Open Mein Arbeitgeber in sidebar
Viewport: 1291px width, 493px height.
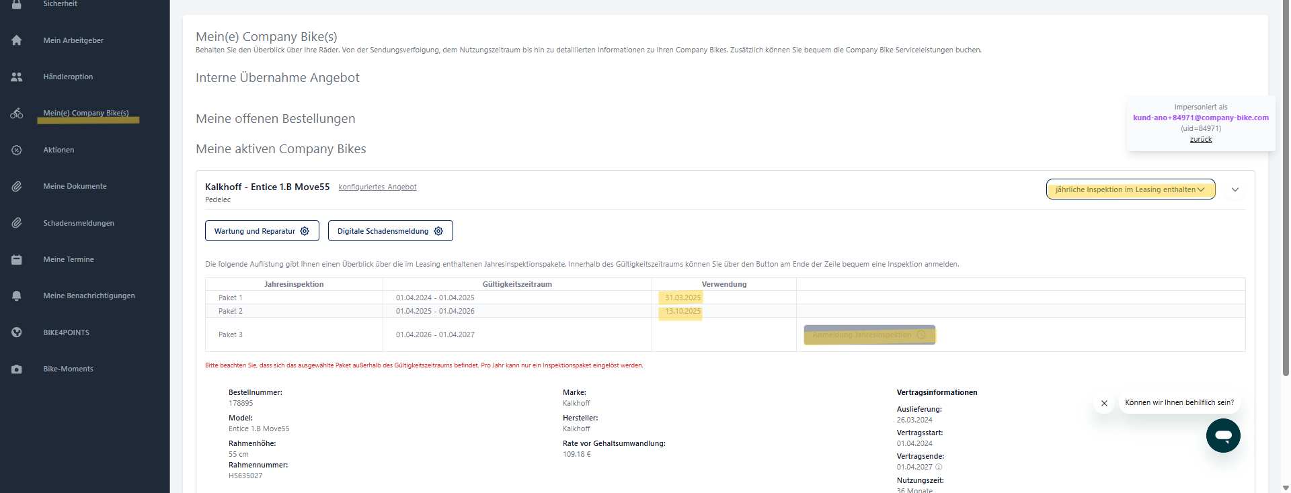pos(73,40)
